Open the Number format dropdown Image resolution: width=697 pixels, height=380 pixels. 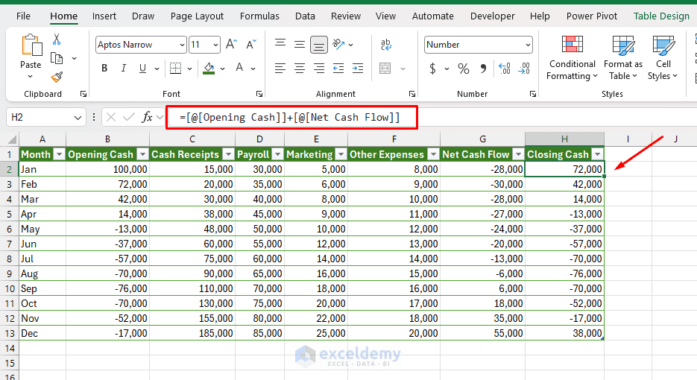528,45
